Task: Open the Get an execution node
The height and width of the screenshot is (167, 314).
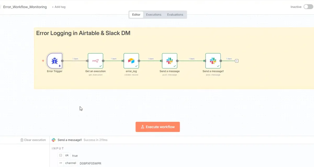Action: click(x=96, y=61)
